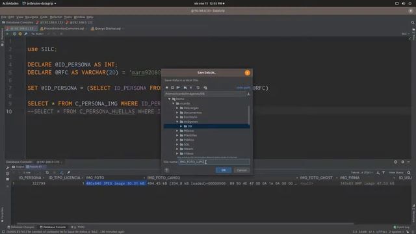Click the history clock icon in editor toolbar
Viewport: 416px width, 234px height.
[14, 34]
